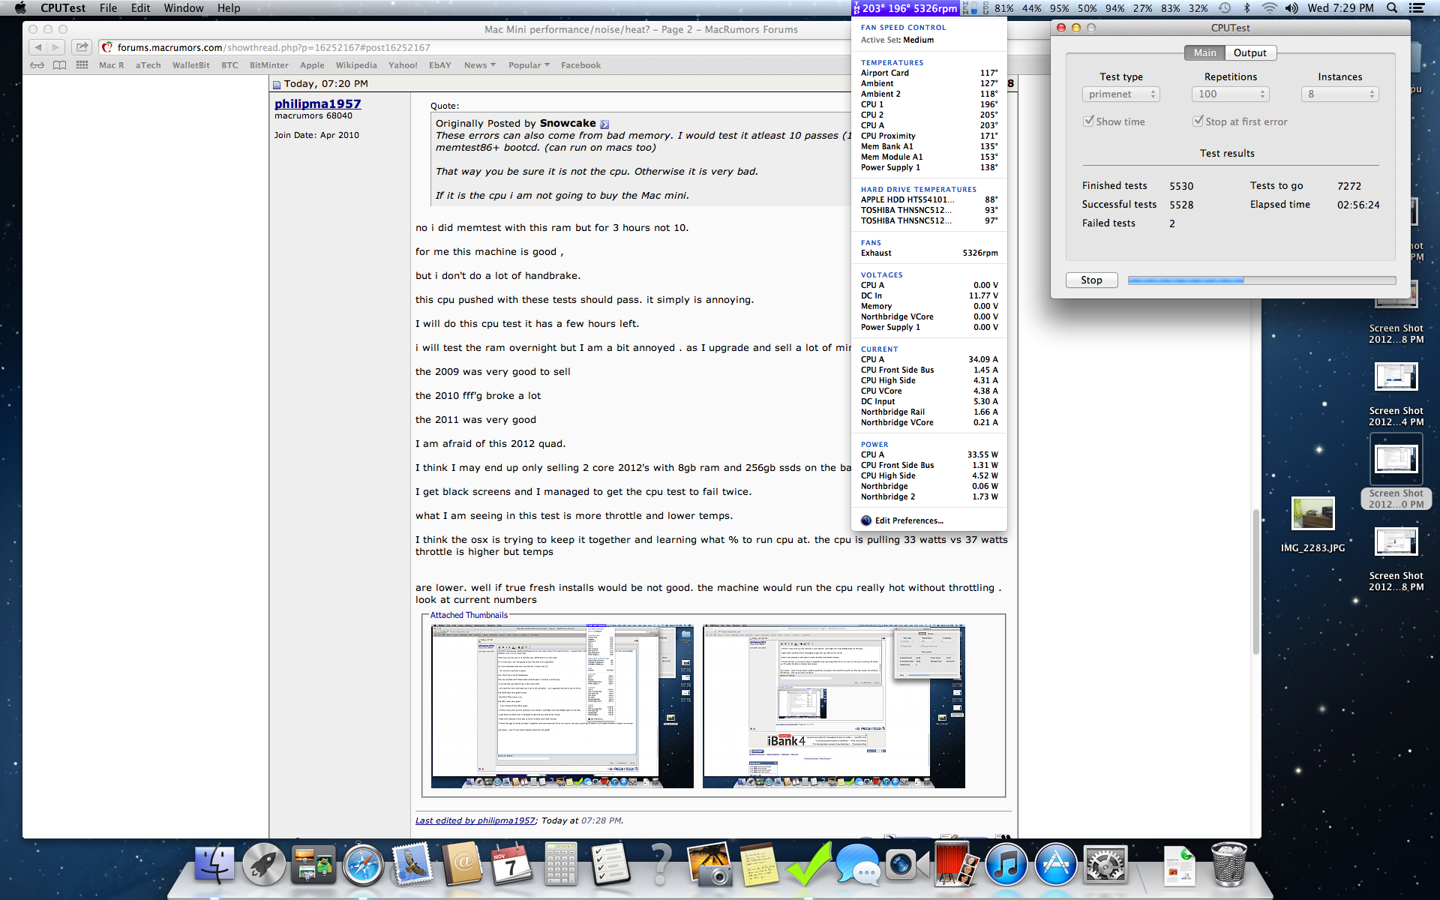Open the Test type primenet dropdown
Image resolution: width=1440 pixels, height=900 pixels.
click(1120, 94)
